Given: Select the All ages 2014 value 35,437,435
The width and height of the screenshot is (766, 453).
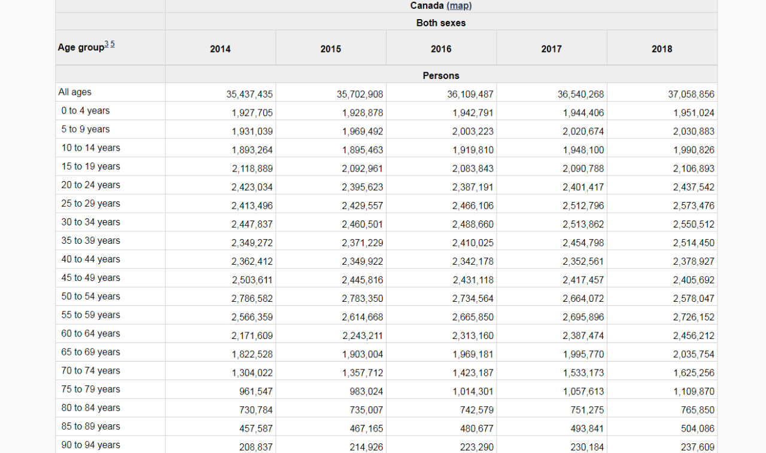Looking at the screenshot, I should pos(250,94).
